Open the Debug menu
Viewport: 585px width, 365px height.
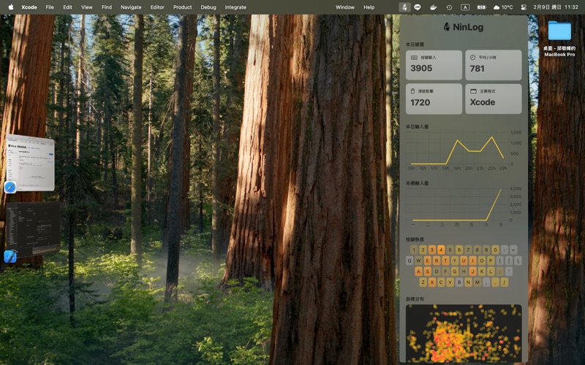pyautogui.click(x=208, y=7)
